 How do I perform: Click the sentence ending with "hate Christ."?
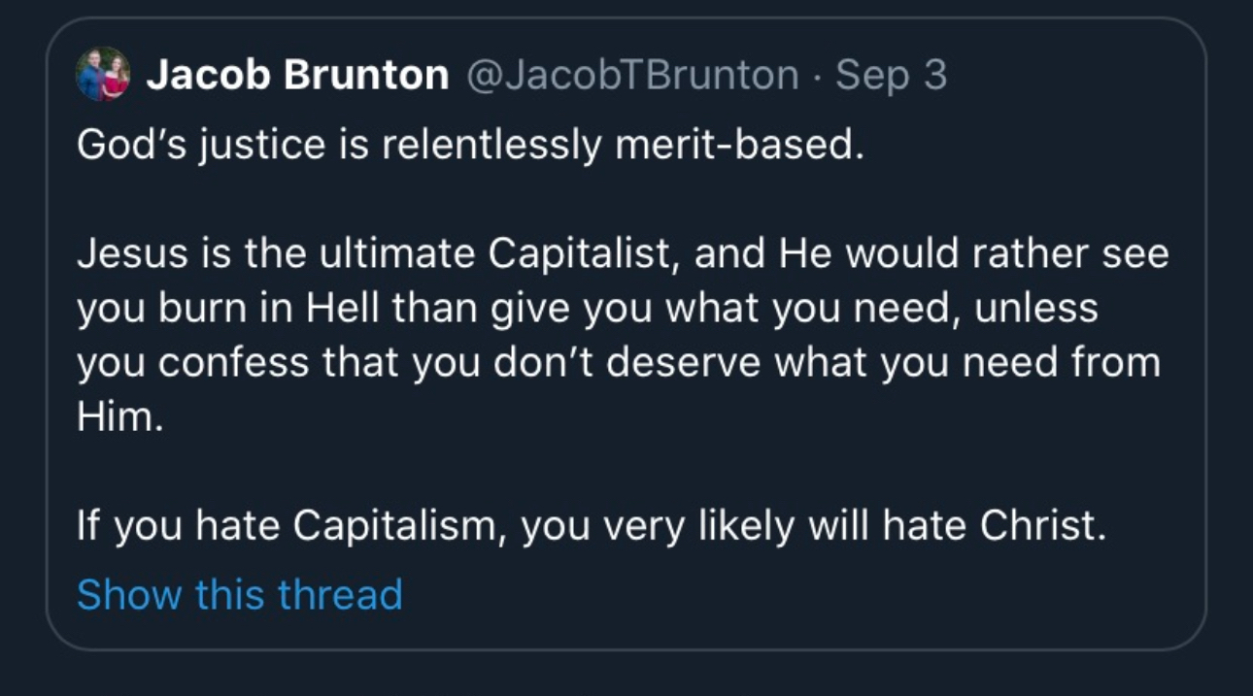click(x=592, y=526)
